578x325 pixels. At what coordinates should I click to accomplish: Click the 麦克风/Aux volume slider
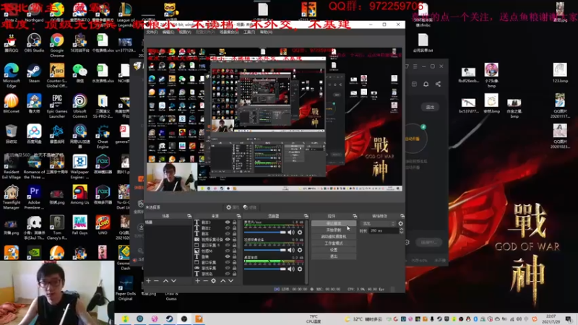[265, 232]
